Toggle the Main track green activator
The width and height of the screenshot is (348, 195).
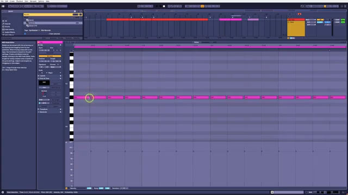(x=343, y=22)
